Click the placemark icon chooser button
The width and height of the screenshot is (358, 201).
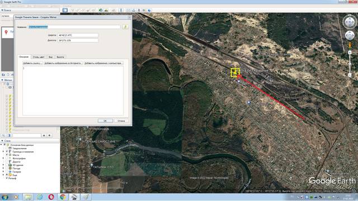click(125, 27)
